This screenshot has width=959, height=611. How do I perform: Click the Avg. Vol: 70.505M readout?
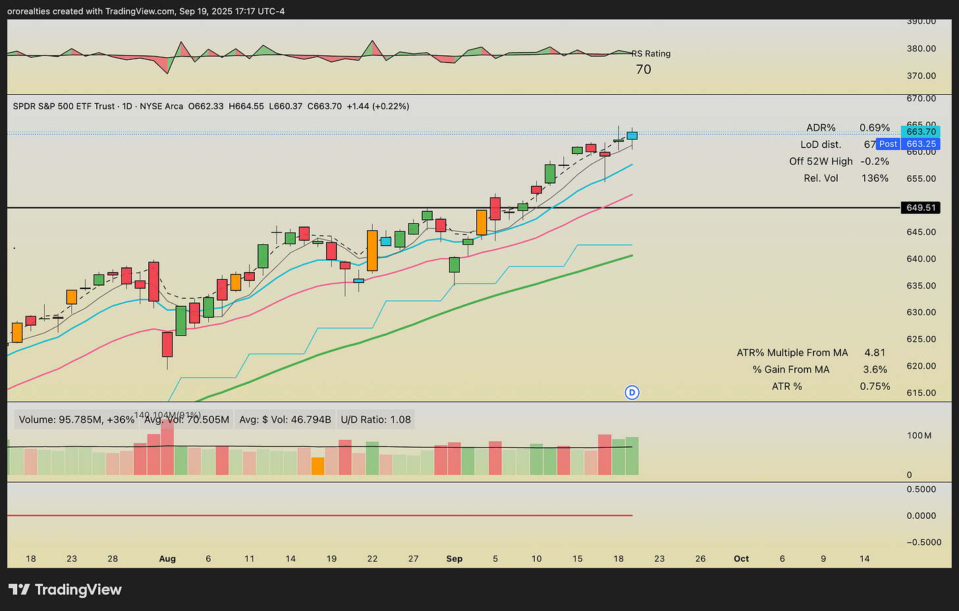point(187,419)
